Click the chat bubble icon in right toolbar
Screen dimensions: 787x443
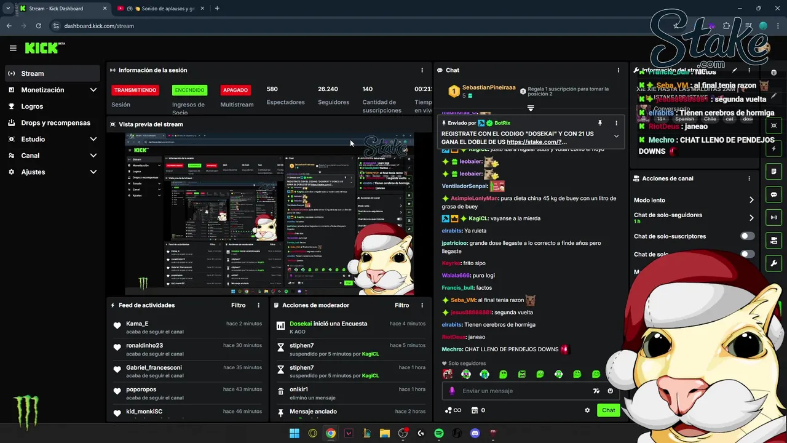(774, 194)
